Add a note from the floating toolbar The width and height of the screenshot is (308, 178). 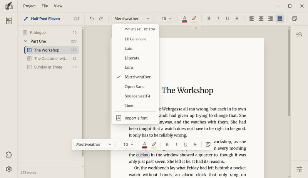tap(208, 145)
